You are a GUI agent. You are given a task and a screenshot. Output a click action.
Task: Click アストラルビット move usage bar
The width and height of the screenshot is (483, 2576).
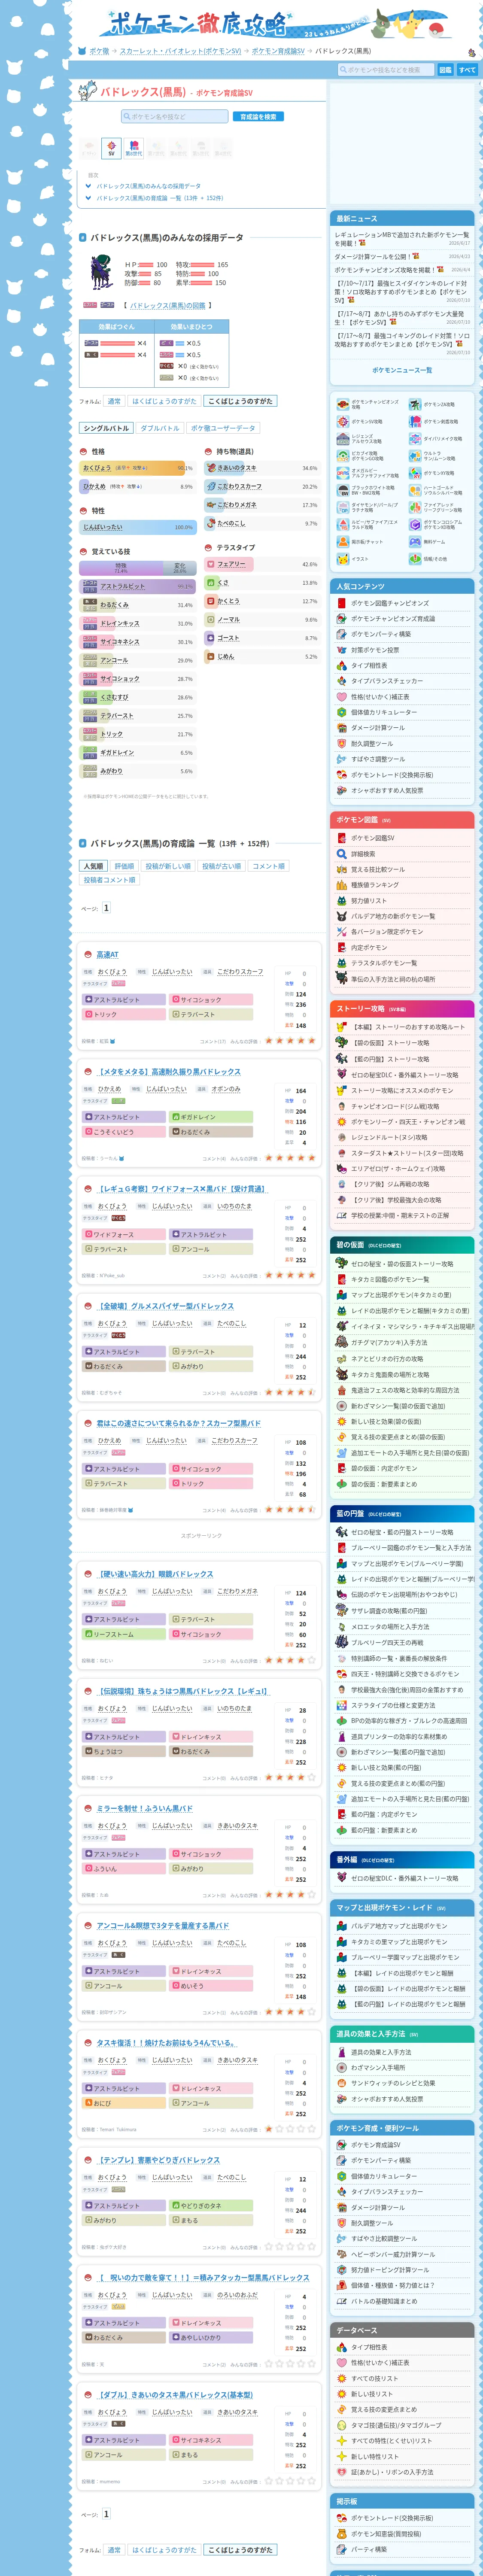click(x=138, y=586)
